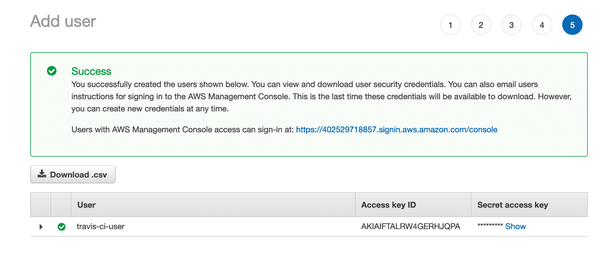
Task: Go to wizard step 1
Action: (x=450, y=25)
